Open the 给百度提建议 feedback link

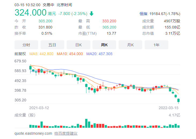tap(66, 133)
